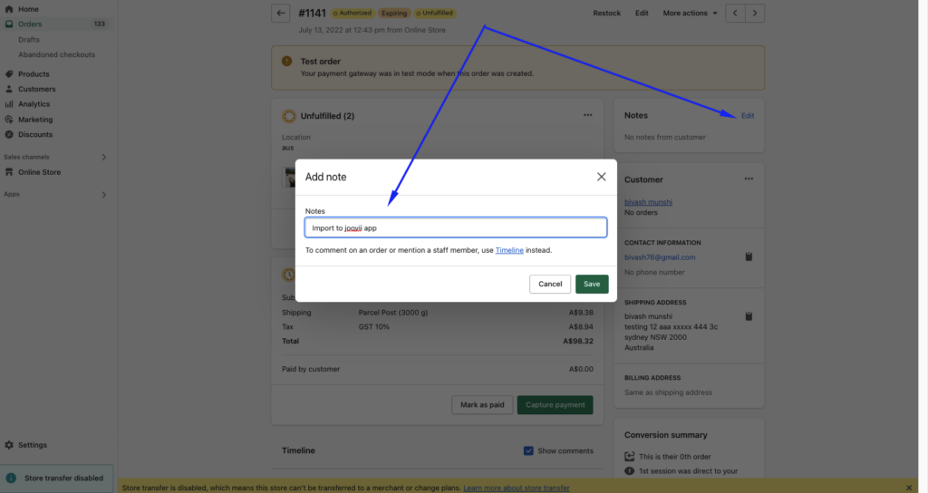928x493 pixels.
Task: Open the More actions dropdown
Action: (690, 14)
